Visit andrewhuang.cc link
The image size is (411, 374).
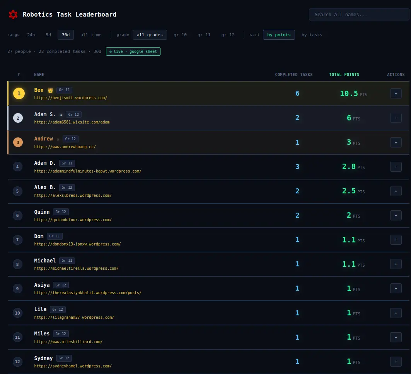(x=65, y=147)
